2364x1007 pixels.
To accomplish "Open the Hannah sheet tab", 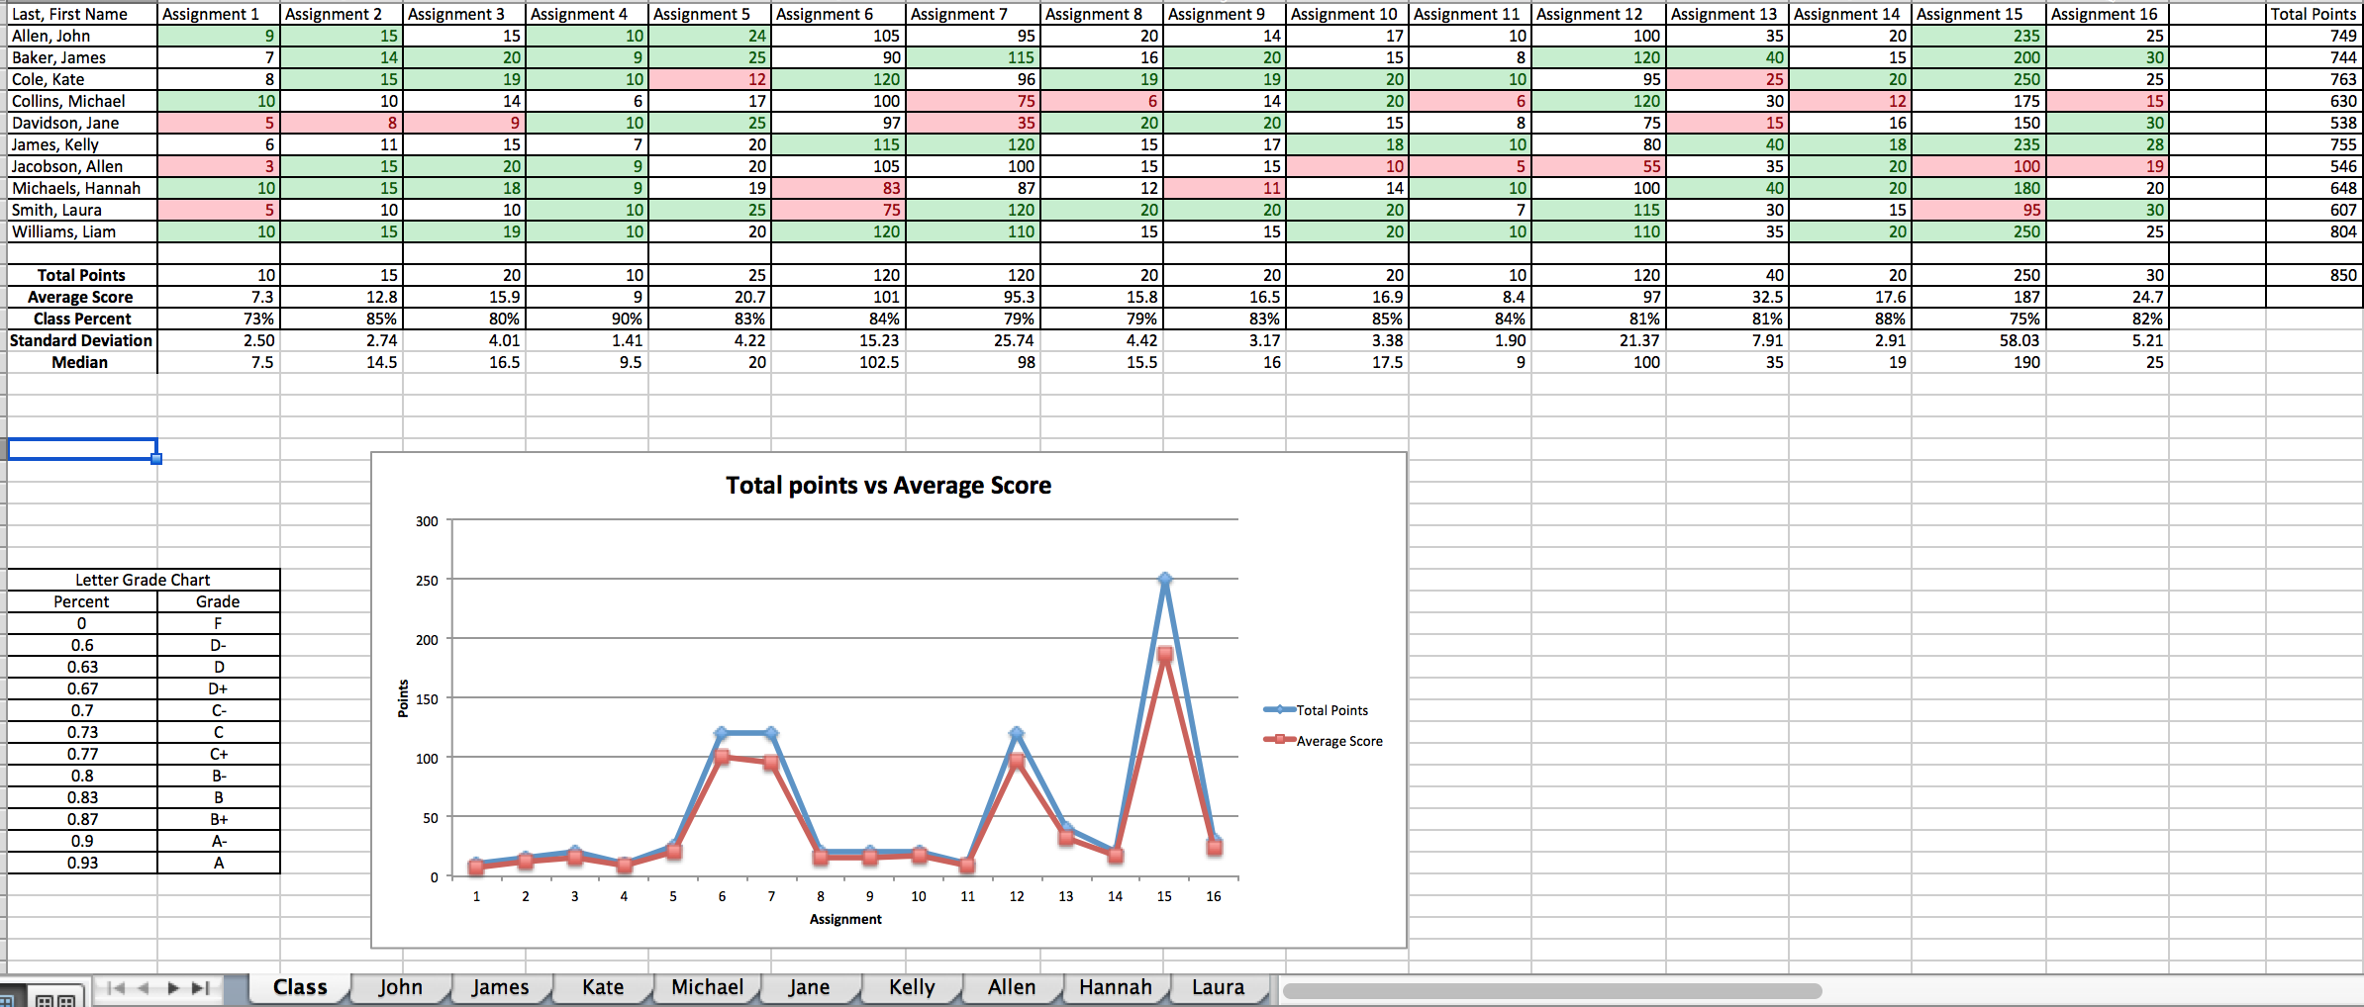I will (x=1115, y=987).
